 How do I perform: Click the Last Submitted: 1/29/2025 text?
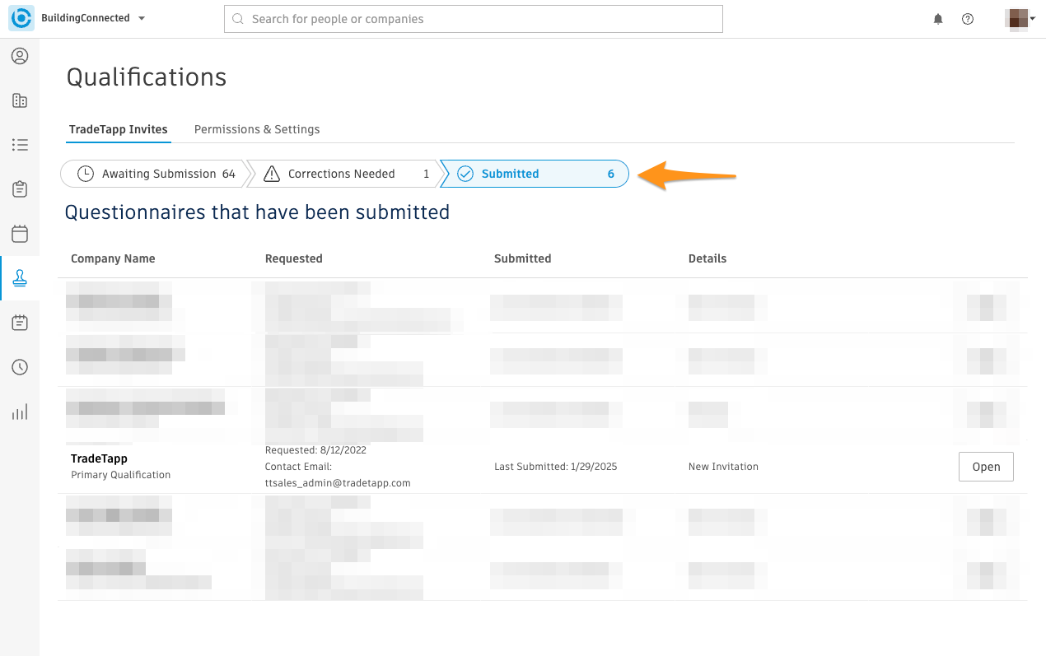pyautogui.click(x=556, y=467)
